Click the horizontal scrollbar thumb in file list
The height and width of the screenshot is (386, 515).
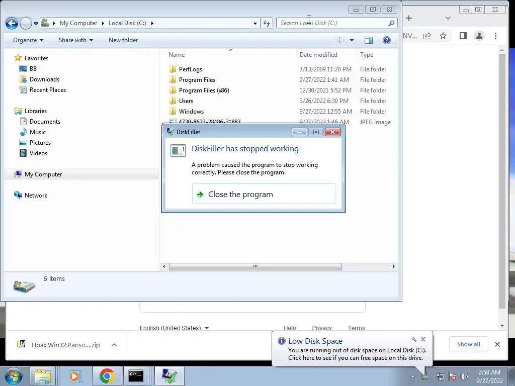click(x=255, y=266)
